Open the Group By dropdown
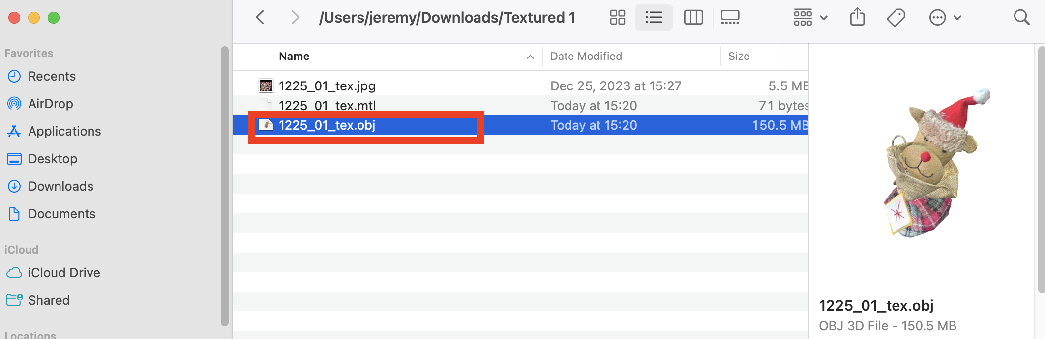 [810, 18]
